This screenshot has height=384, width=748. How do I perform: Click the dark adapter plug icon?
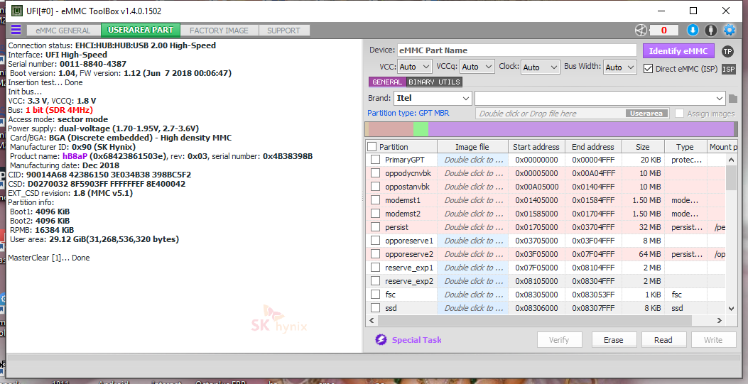[710, 30]
